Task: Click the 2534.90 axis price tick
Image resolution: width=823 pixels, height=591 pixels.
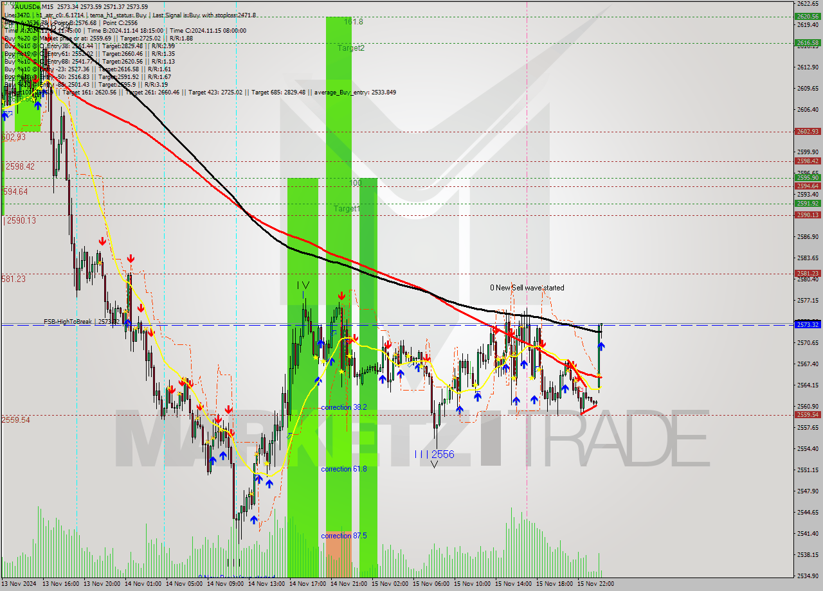Action: tap(808, 576)
